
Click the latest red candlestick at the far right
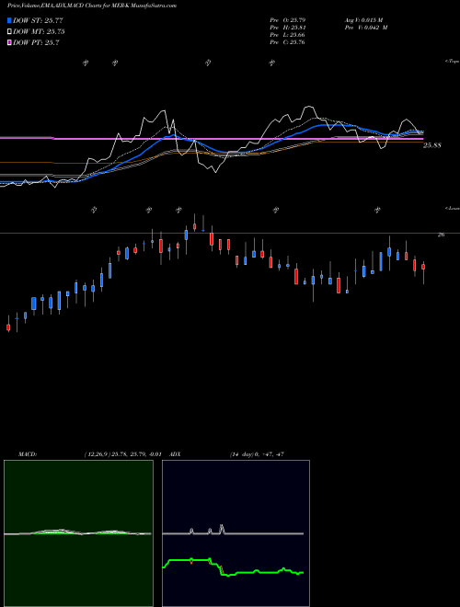423,267
